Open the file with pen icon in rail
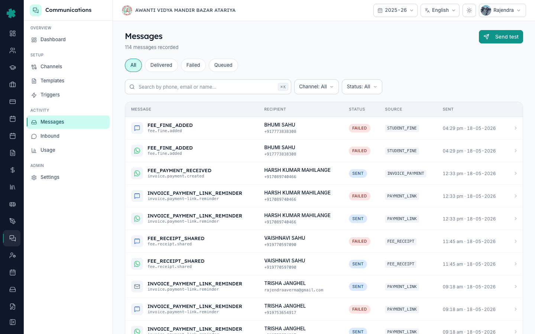 click(x=13, y=307)
